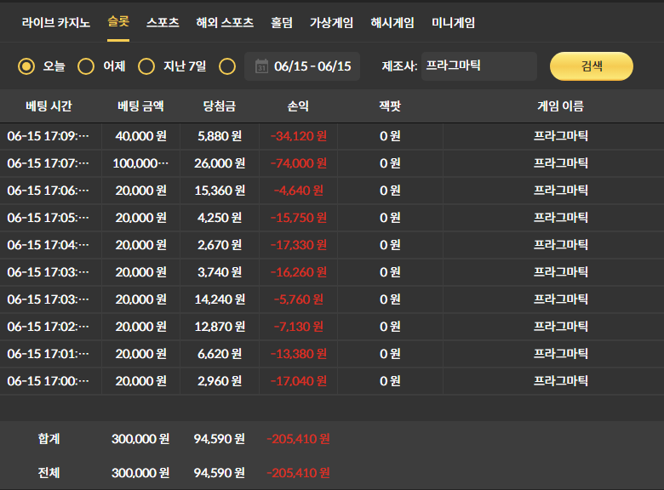Open the 해외 스포츠 tab

225,22
